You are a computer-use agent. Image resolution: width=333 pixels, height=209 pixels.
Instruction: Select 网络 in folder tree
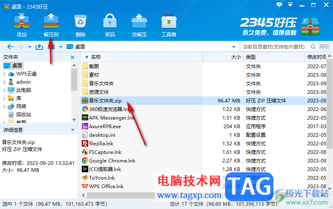tap(17, 106)
